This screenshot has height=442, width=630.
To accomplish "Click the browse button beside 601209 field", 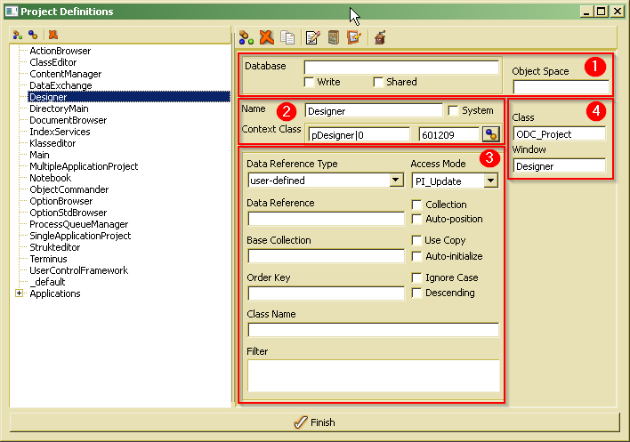I will coord(490,134).
